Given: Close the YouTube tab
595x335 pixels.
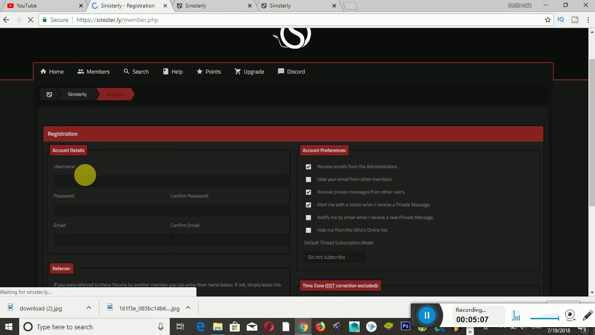Looking at the screenshot, I should tap(80, 6).
